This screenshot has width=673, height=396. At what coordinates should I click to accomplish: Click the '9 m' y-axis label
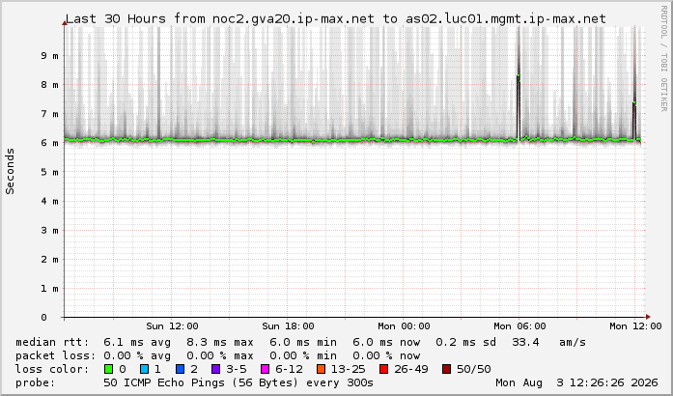[50, 56]
